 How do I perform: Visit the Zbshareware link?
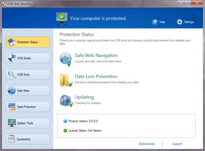[147, 144]
